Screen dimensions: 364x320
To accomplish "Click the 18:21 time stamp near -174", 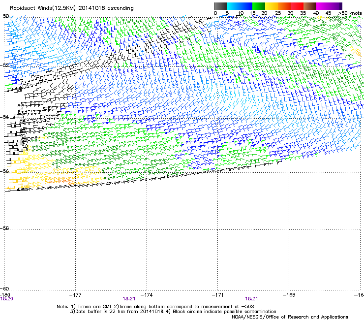I will tap(129, 299).
